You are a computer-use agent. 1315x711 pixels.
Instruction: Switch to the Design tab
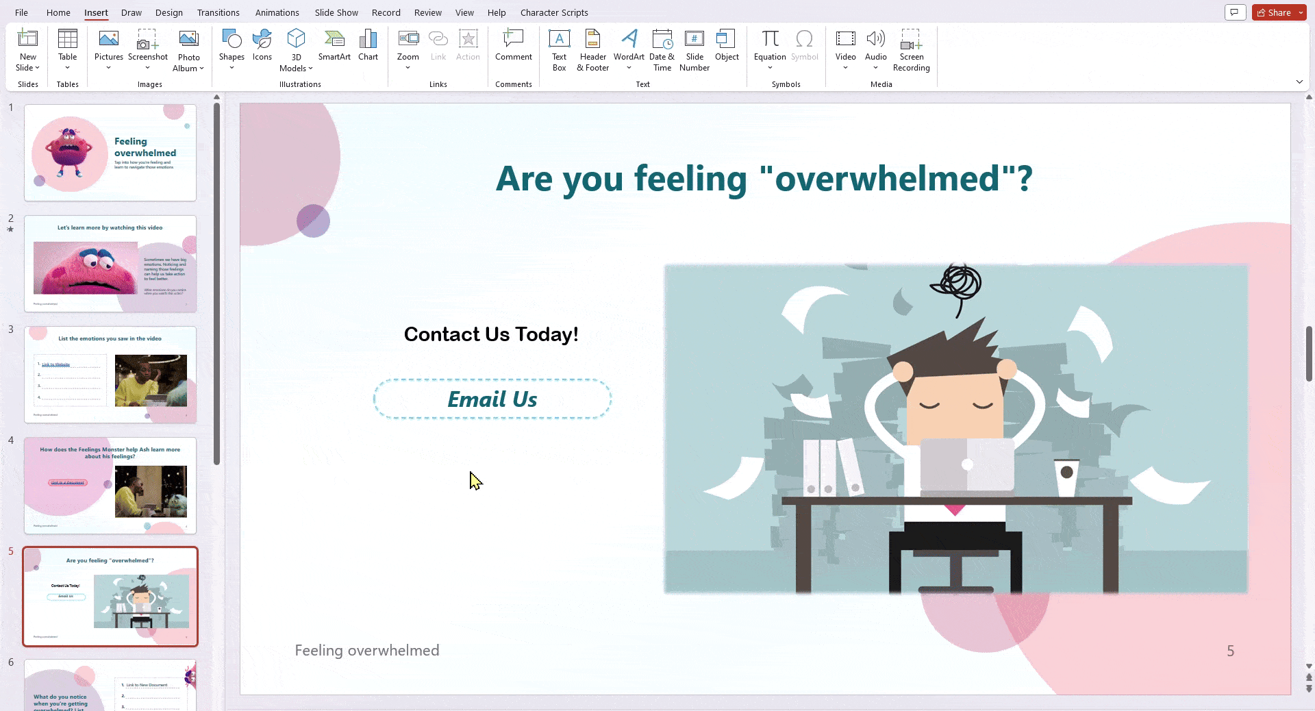coord(168,12)
